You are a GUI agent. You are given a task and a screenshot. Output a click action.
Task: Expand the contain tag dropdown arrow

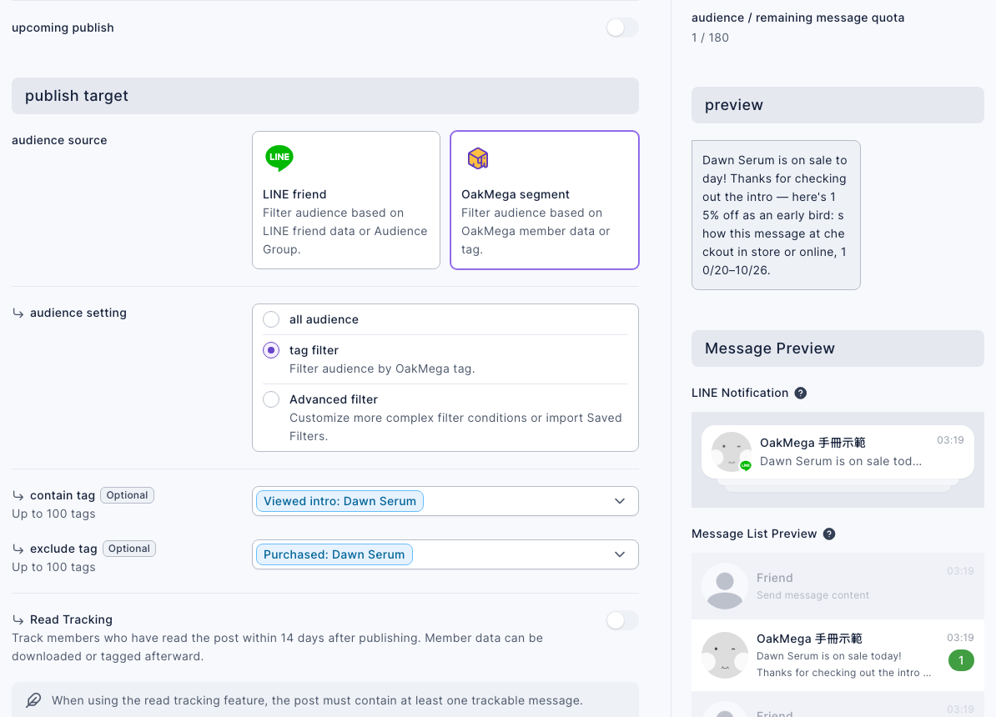pyautogui.click(x=620, y=501)
